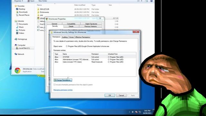Select the Dictionaries folder icon
The image size is (206, 116).
(x=38, y=12)
